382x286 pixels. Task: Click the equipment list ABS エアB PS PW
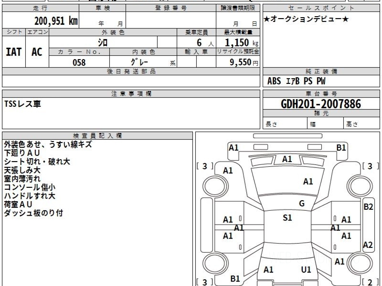pos(296,81)
